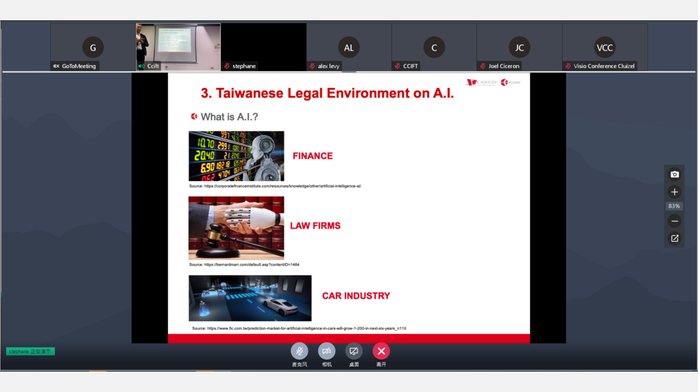The height and width of the screenshot is (392, 698).
Task: Take a screenshot with the camera icon
Action: coord(674,174)
